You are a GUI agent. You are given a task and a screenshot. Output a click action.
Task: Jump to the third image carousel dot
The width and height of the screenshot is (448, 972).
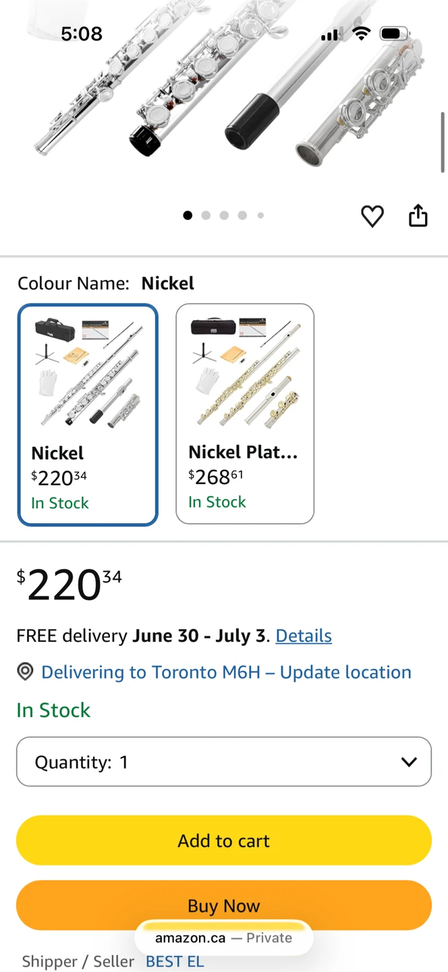point(224,215)
